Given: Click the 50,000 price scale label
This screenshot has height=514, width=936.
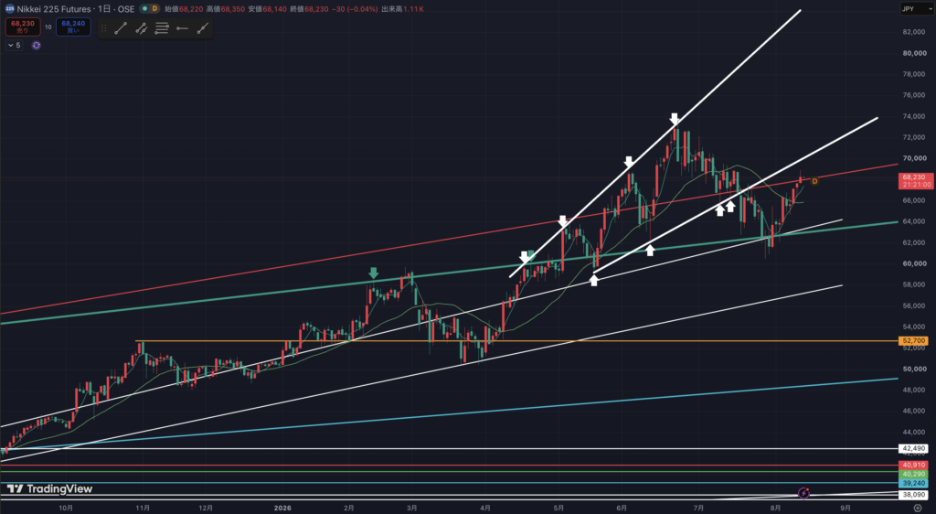Looking at the screenshot, I should [914, 369].
